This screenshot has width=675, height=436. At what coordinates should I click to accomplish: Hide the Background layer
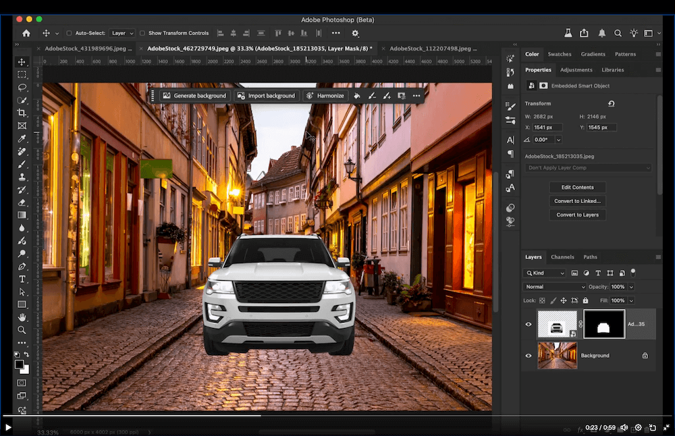click(529, 355)
